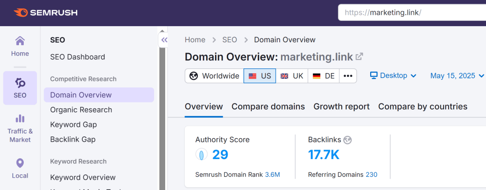Click the Semrush Domain Rank value 3.6M

pos(272,174)
